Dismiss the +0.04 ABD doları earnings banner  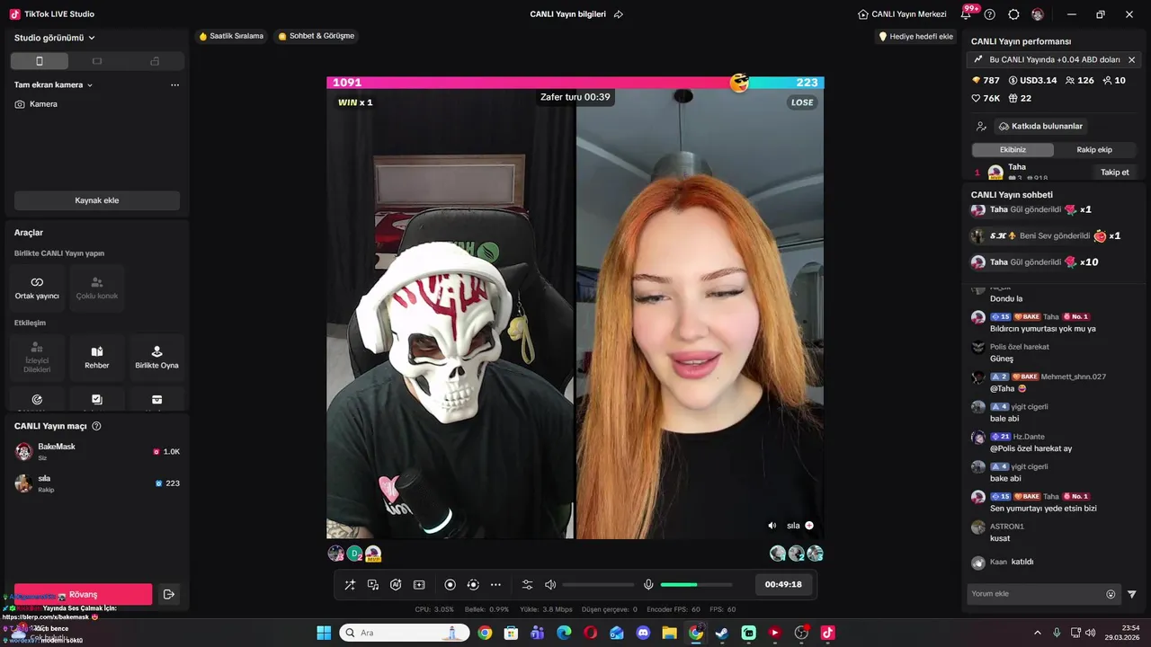[1131, 59]
